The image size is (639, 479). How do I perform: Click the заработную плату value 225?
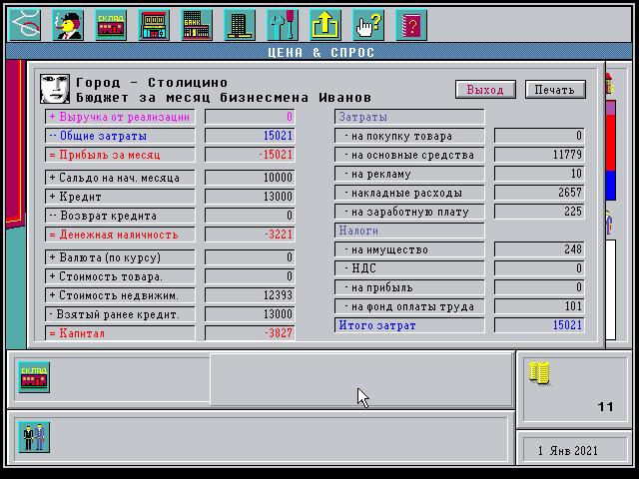click(x=539, y=213)
